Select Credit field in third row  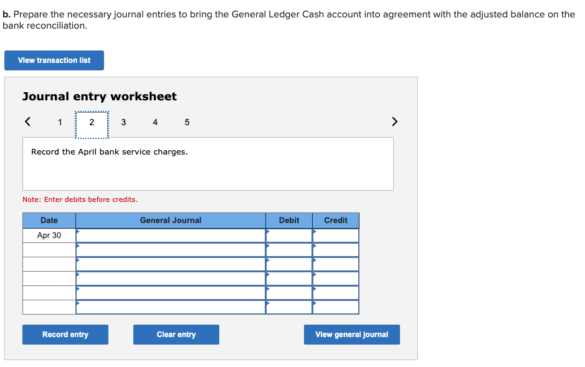click(336, 264)
